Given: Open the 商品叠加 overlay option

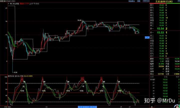Looking at the screenshot, I should [x=131, y=1].
